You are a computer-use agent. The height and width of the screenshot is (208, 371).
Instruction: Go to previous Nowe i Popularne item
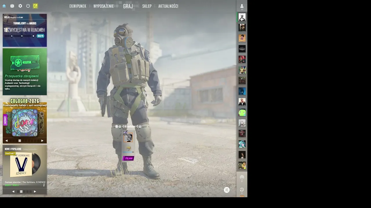pos(13,192)
